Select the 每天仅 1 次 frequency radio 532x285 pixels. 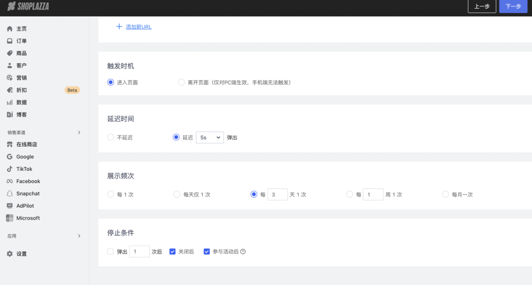tap(177, 194)
